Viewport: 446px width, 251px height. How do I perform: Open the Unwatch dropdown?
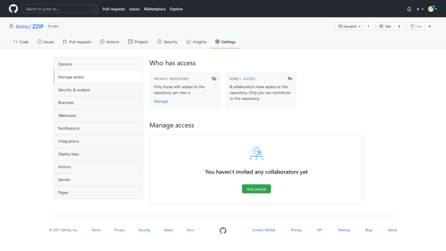click(349, 27)
